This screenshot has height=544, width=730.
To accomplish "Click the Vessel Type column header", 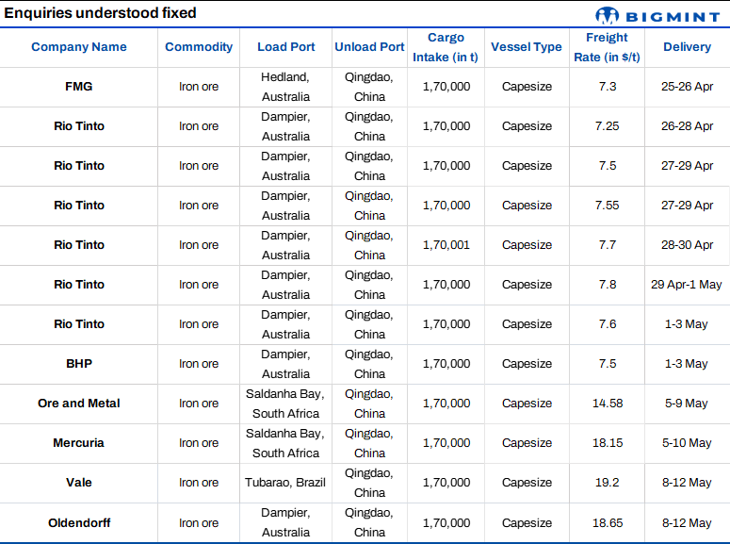I will point(527,47).
